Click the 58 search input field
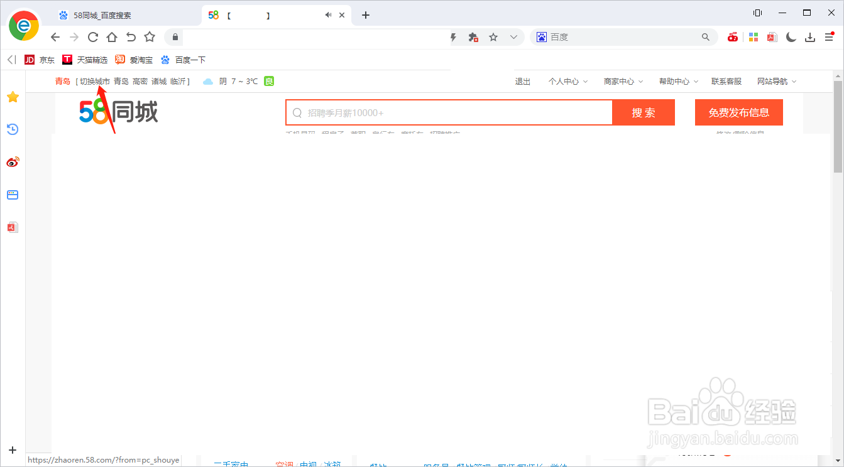The width and height of the screenshot is (844, 467). 449,113
